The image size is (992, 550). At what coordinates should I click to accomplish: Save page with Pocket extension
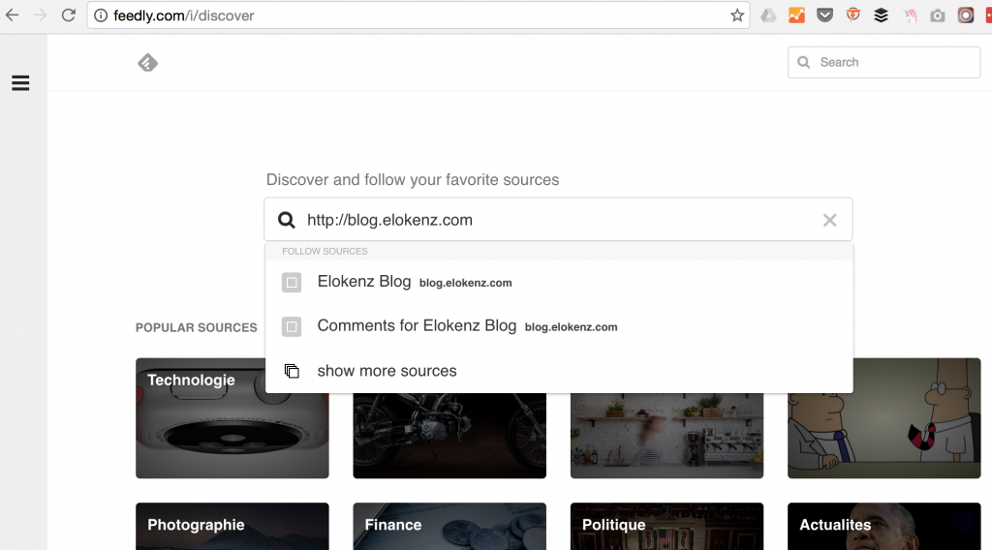825,15
